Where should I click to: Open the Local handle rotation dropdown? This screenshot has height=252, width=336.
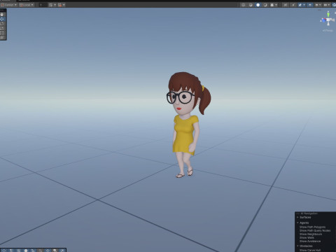[27, 5]
